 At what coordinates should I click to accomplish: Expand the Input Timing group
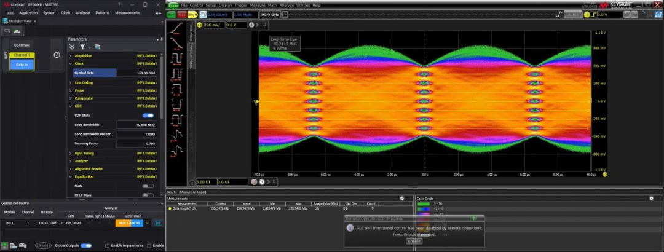(x=70, y=153)
